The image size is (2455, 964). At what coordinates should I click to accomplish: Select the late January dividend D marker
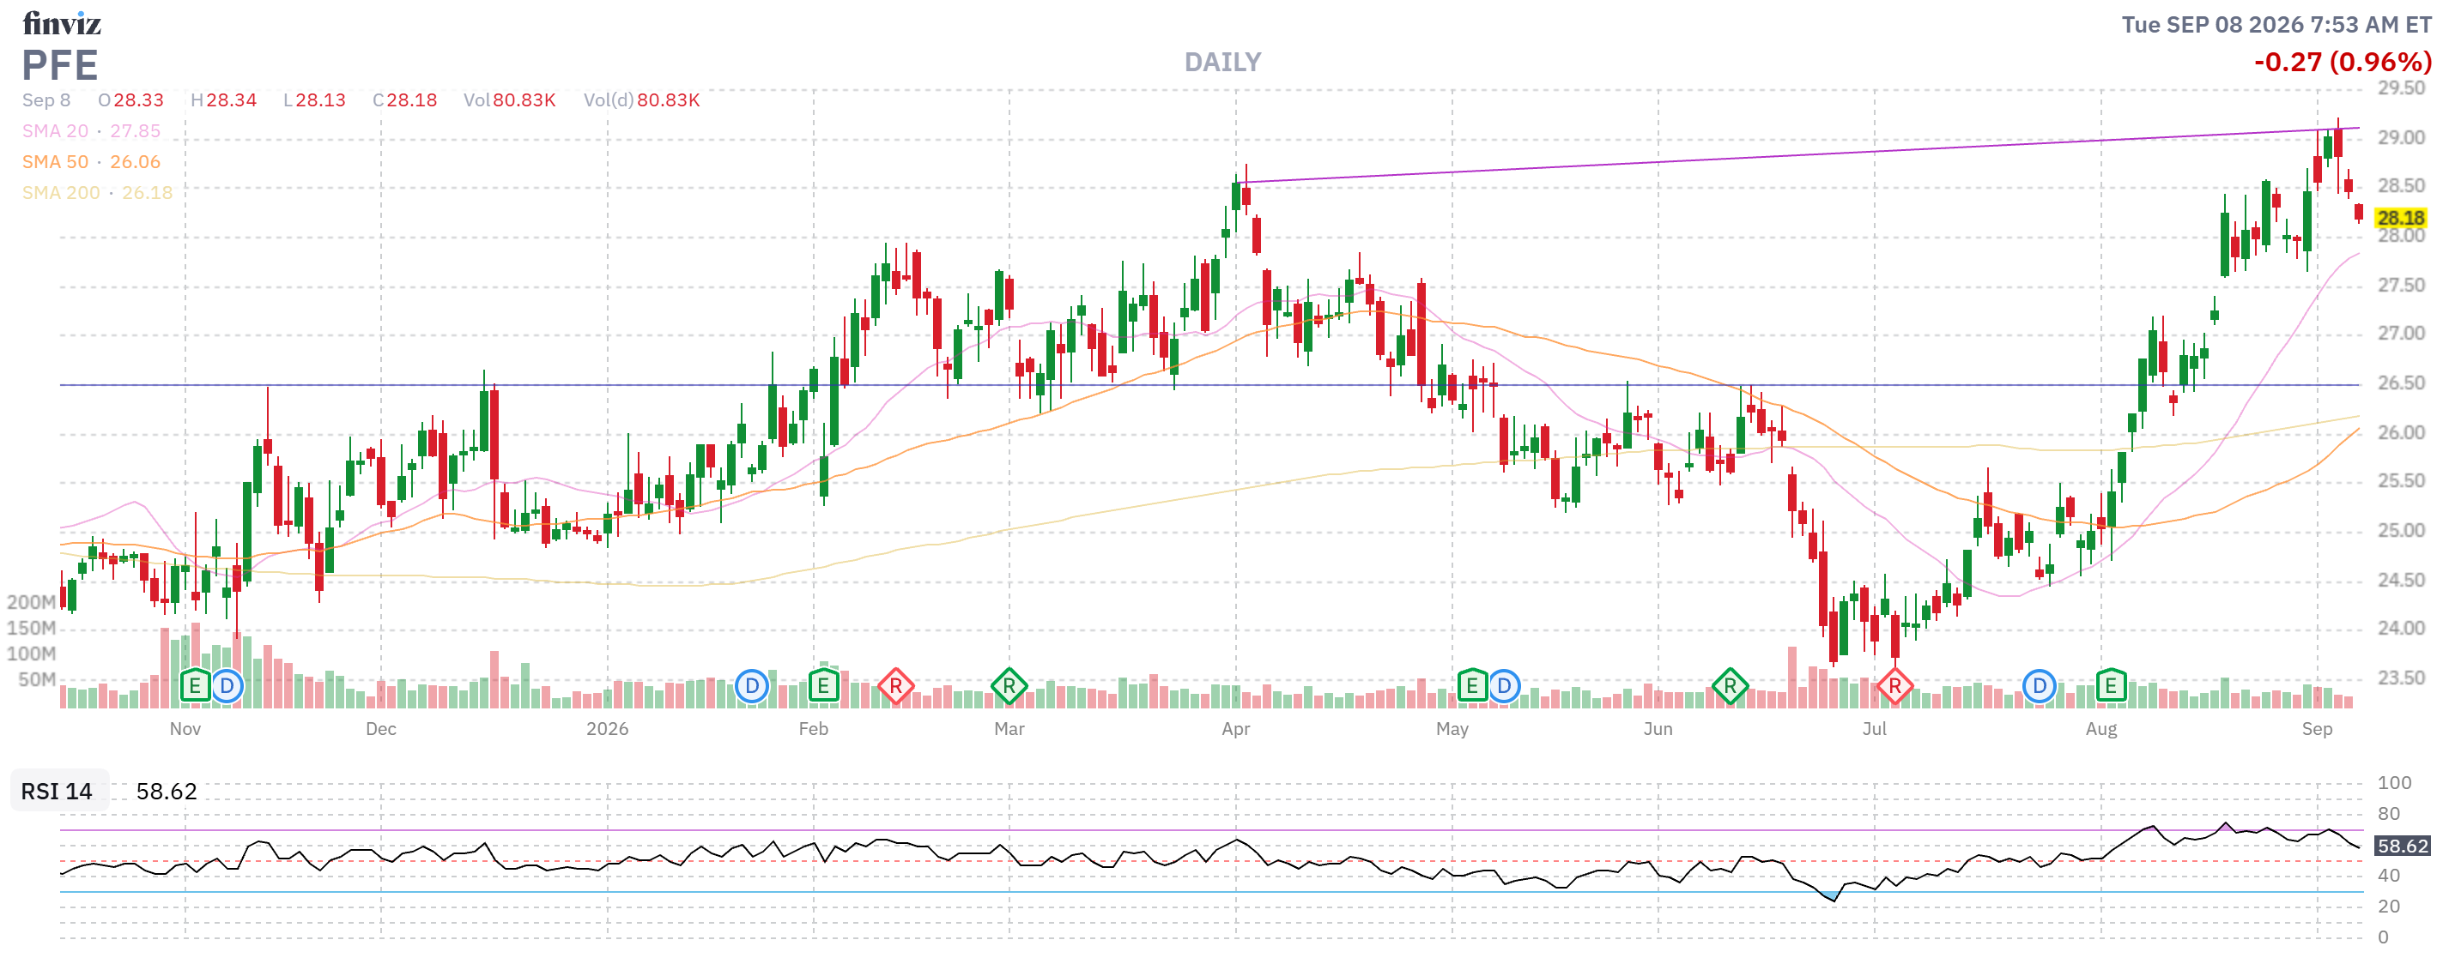click(x=752, y=685)
